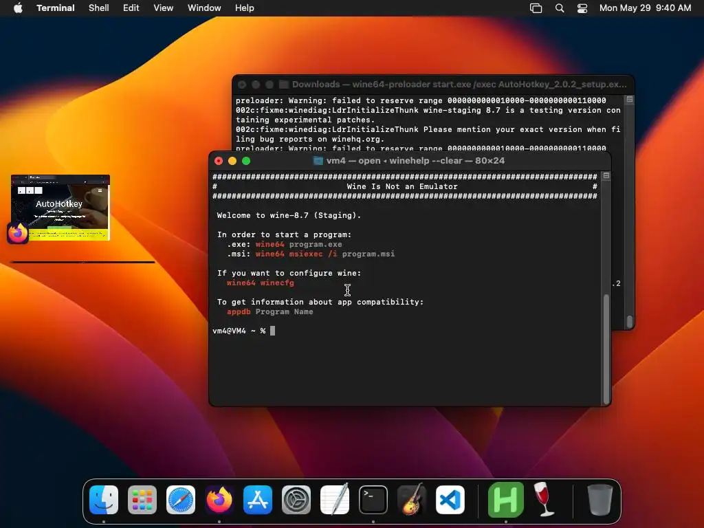
Task: Close the vm4 winehelp Terminal window
Action: pyautogui.click(x=219, y=161)
